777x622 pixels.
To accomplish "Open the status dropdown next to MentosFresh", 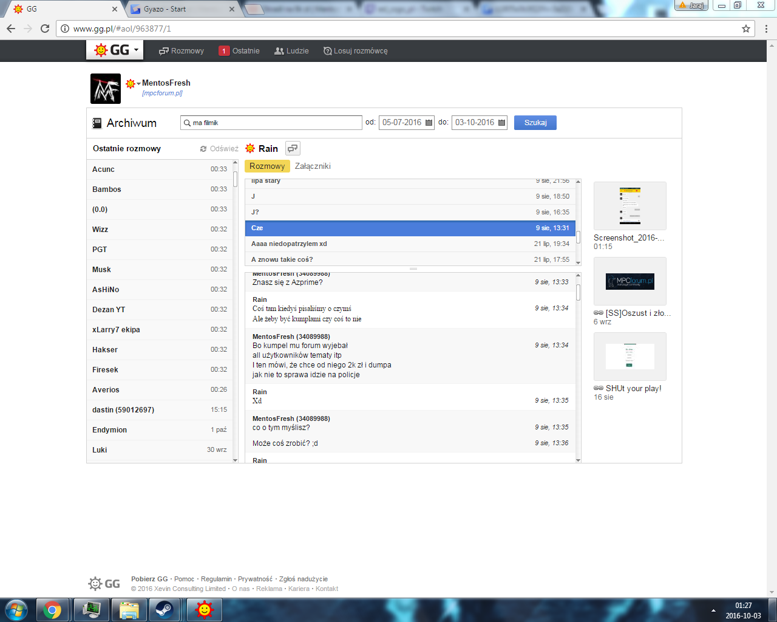I will 133,83.
